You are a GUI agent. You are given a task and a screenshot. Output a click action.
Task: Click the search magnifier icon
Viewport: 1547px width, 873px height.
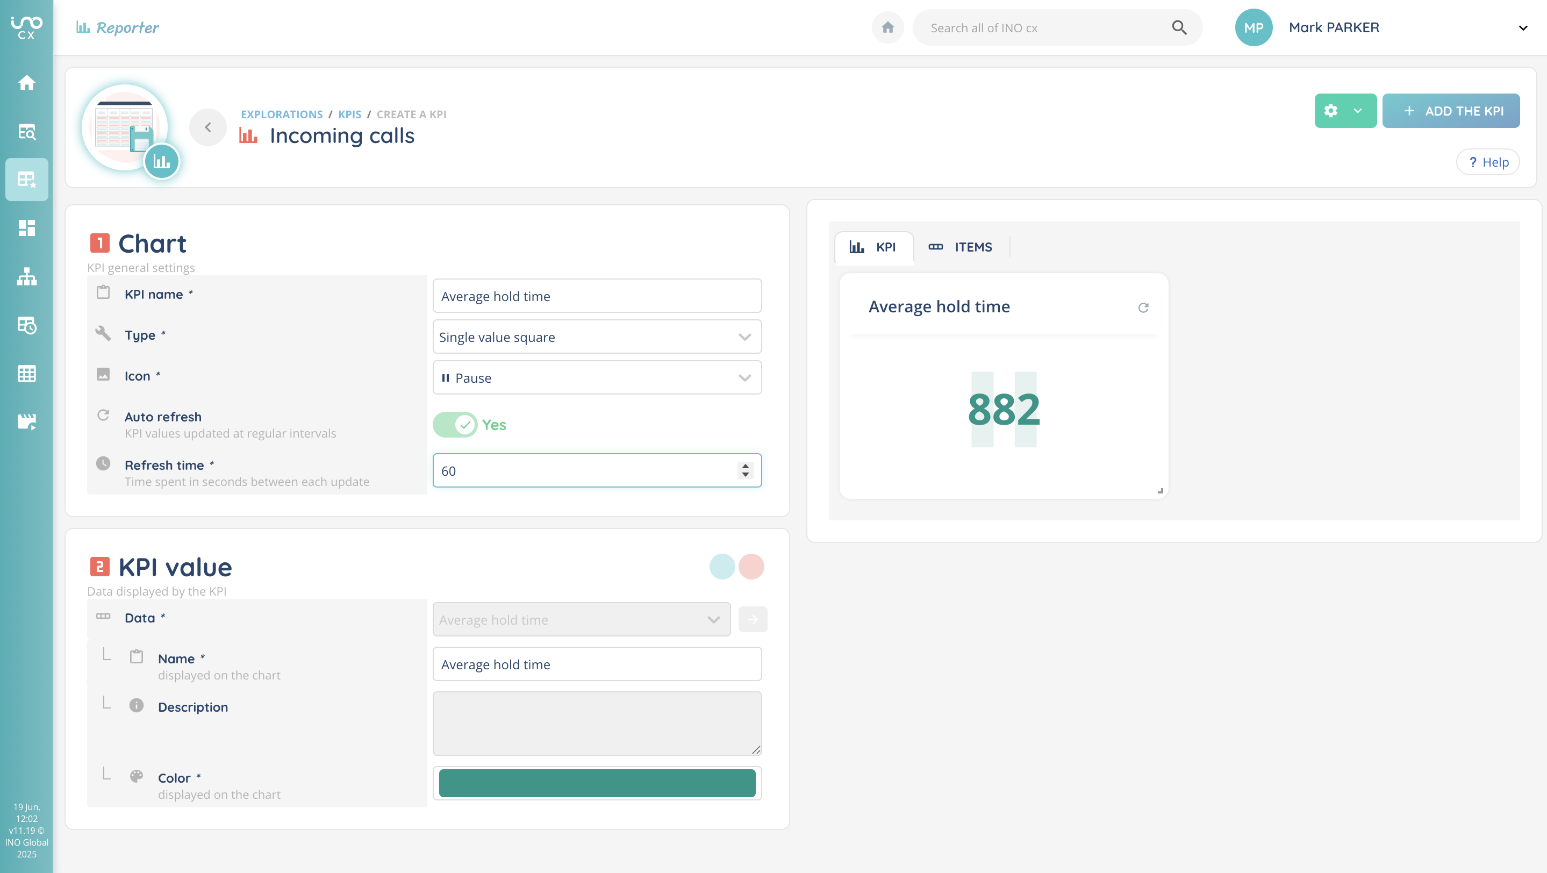coord(1179,27)
